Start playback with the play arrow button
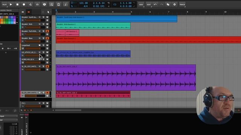241x135 pixels. pyautogui.click(x=11, y=4)
